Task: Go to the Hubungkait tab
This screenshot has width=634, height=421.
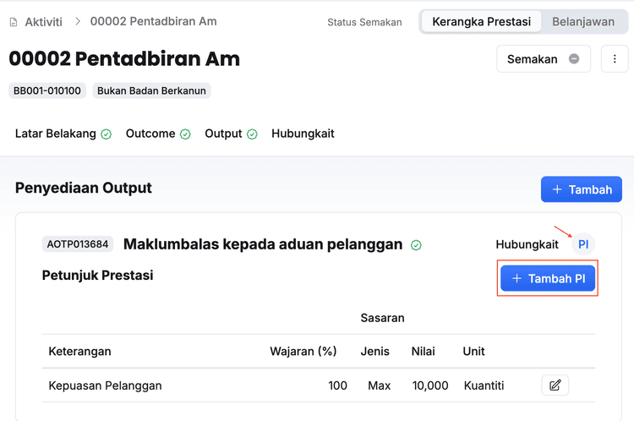Action: 303,134
